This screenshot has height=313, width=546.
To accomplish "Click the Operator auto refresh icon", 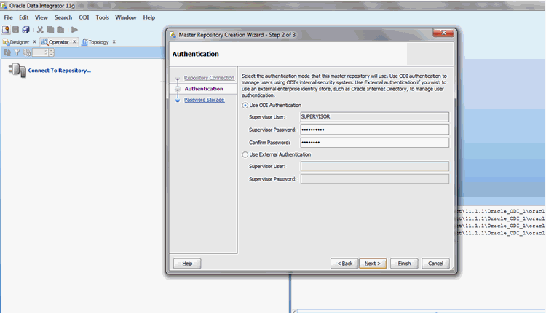I will (27, 52).
